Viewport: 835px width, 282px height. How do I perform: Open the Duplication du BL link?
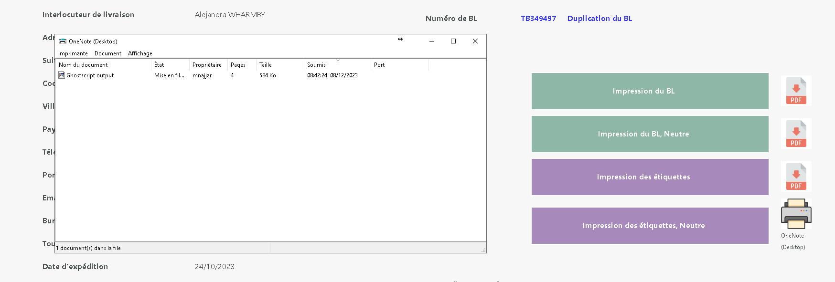tap(599, 19)
